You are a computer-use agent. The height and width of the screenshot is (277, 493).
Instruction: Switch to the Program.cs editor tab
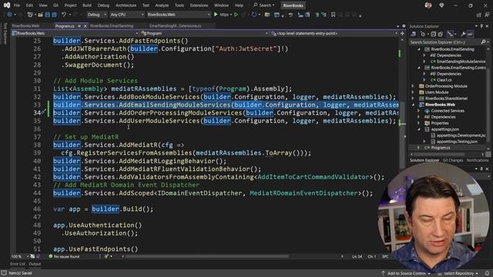click(x=65, y=26)
